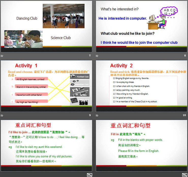Click the dancing club photo on slide 7
The width and height of the screenshot is (188, 177).
[x=64, y=16]
